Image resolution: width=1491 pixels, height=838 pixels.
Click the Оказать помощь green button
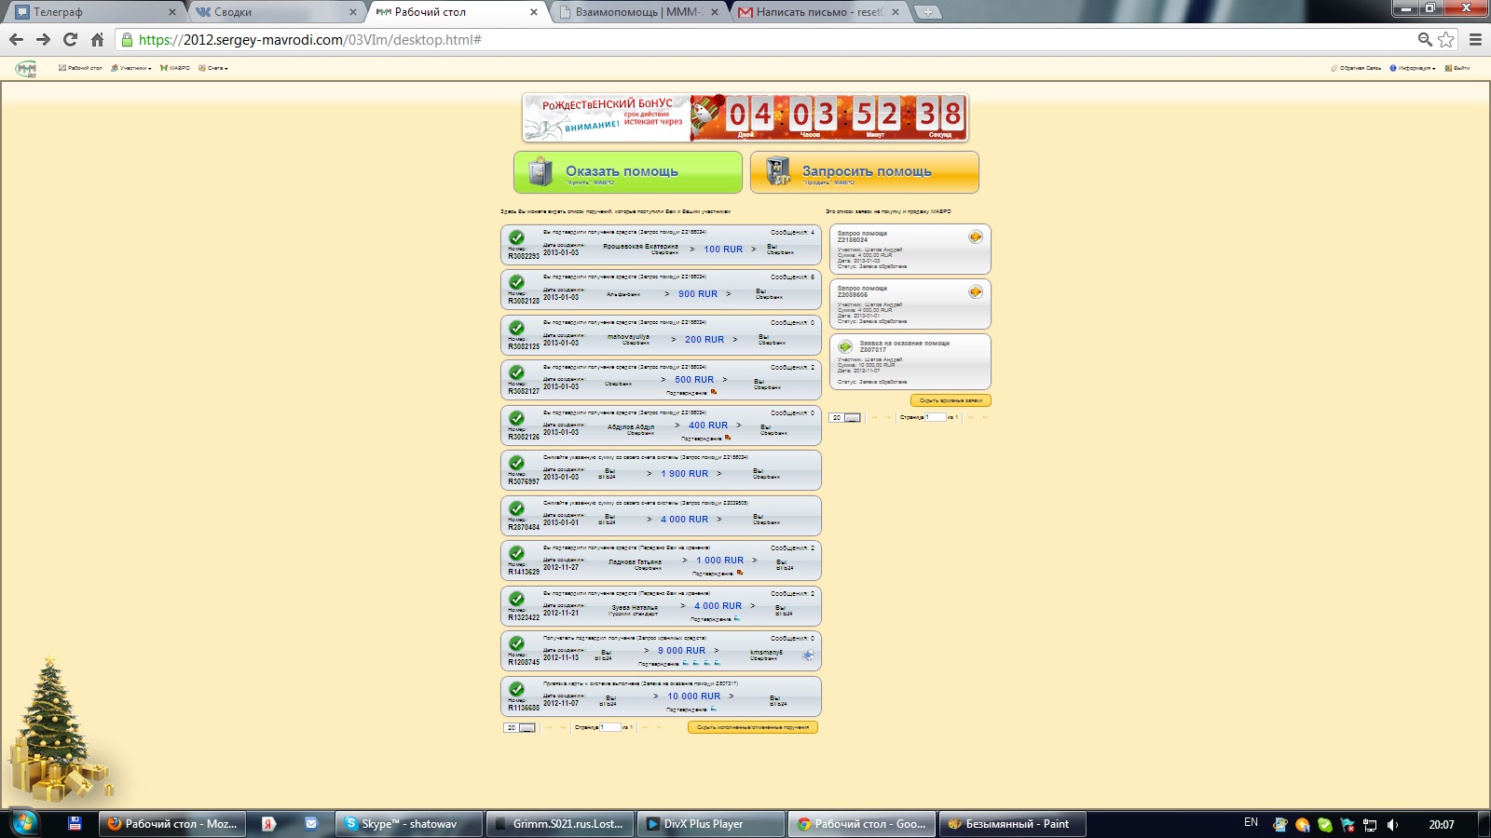pos(628,172)
